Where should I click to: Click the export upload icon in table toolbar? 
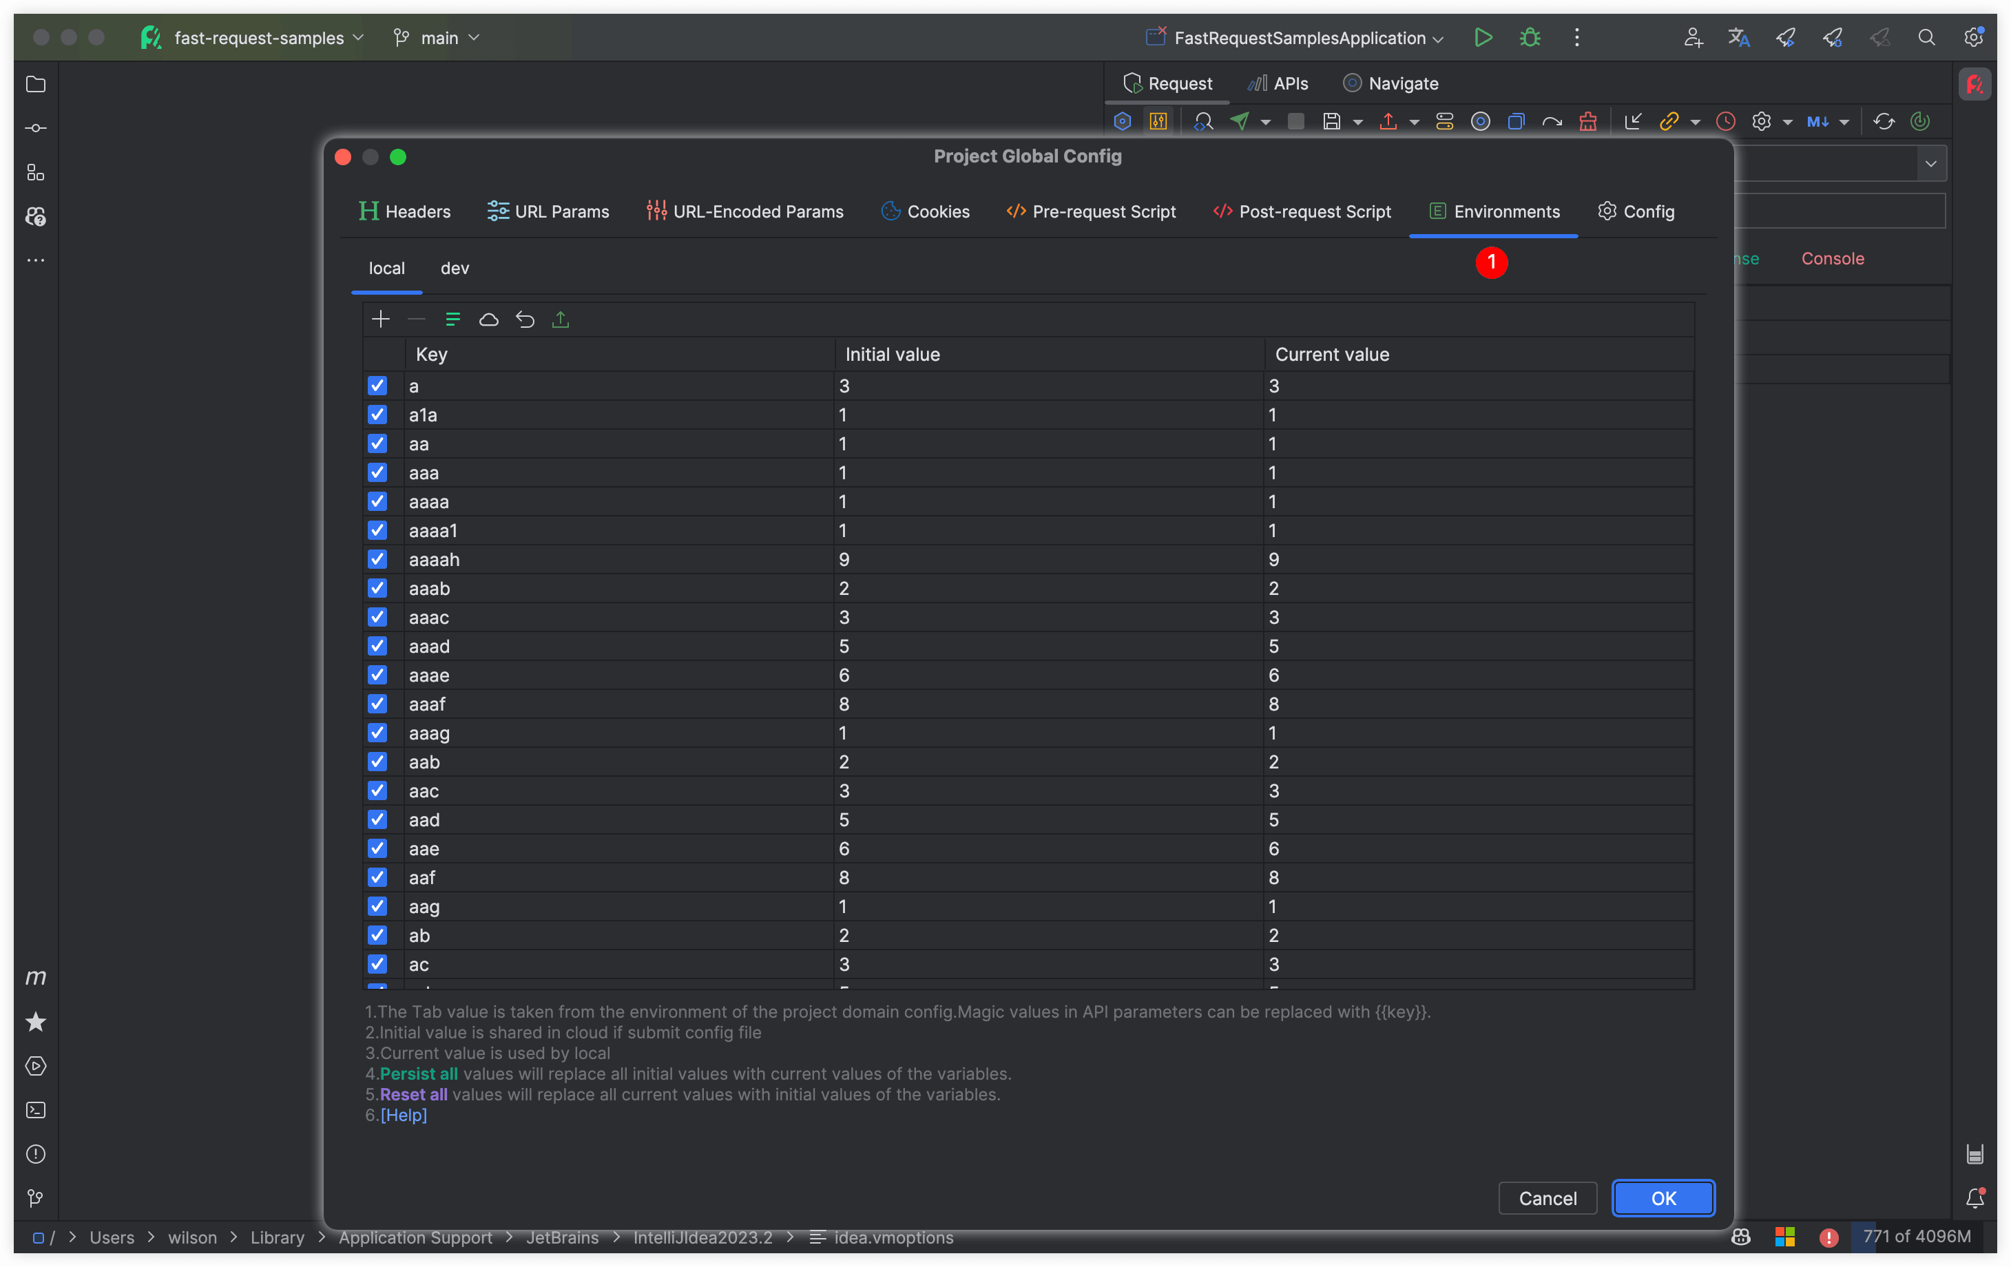[x=561, y=319]
